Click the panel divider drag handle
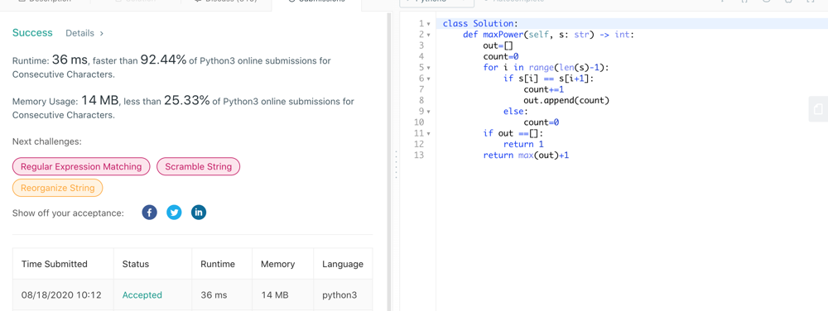Viewport: 828px width, 311px height. pyautogui.click(x=396, y=165)
